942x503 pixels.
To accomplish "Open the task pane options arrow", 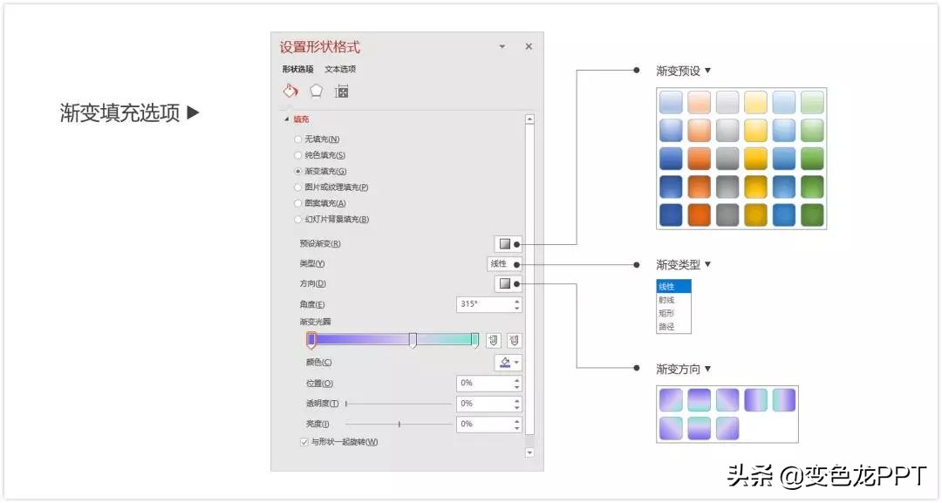I will (502, 46).
